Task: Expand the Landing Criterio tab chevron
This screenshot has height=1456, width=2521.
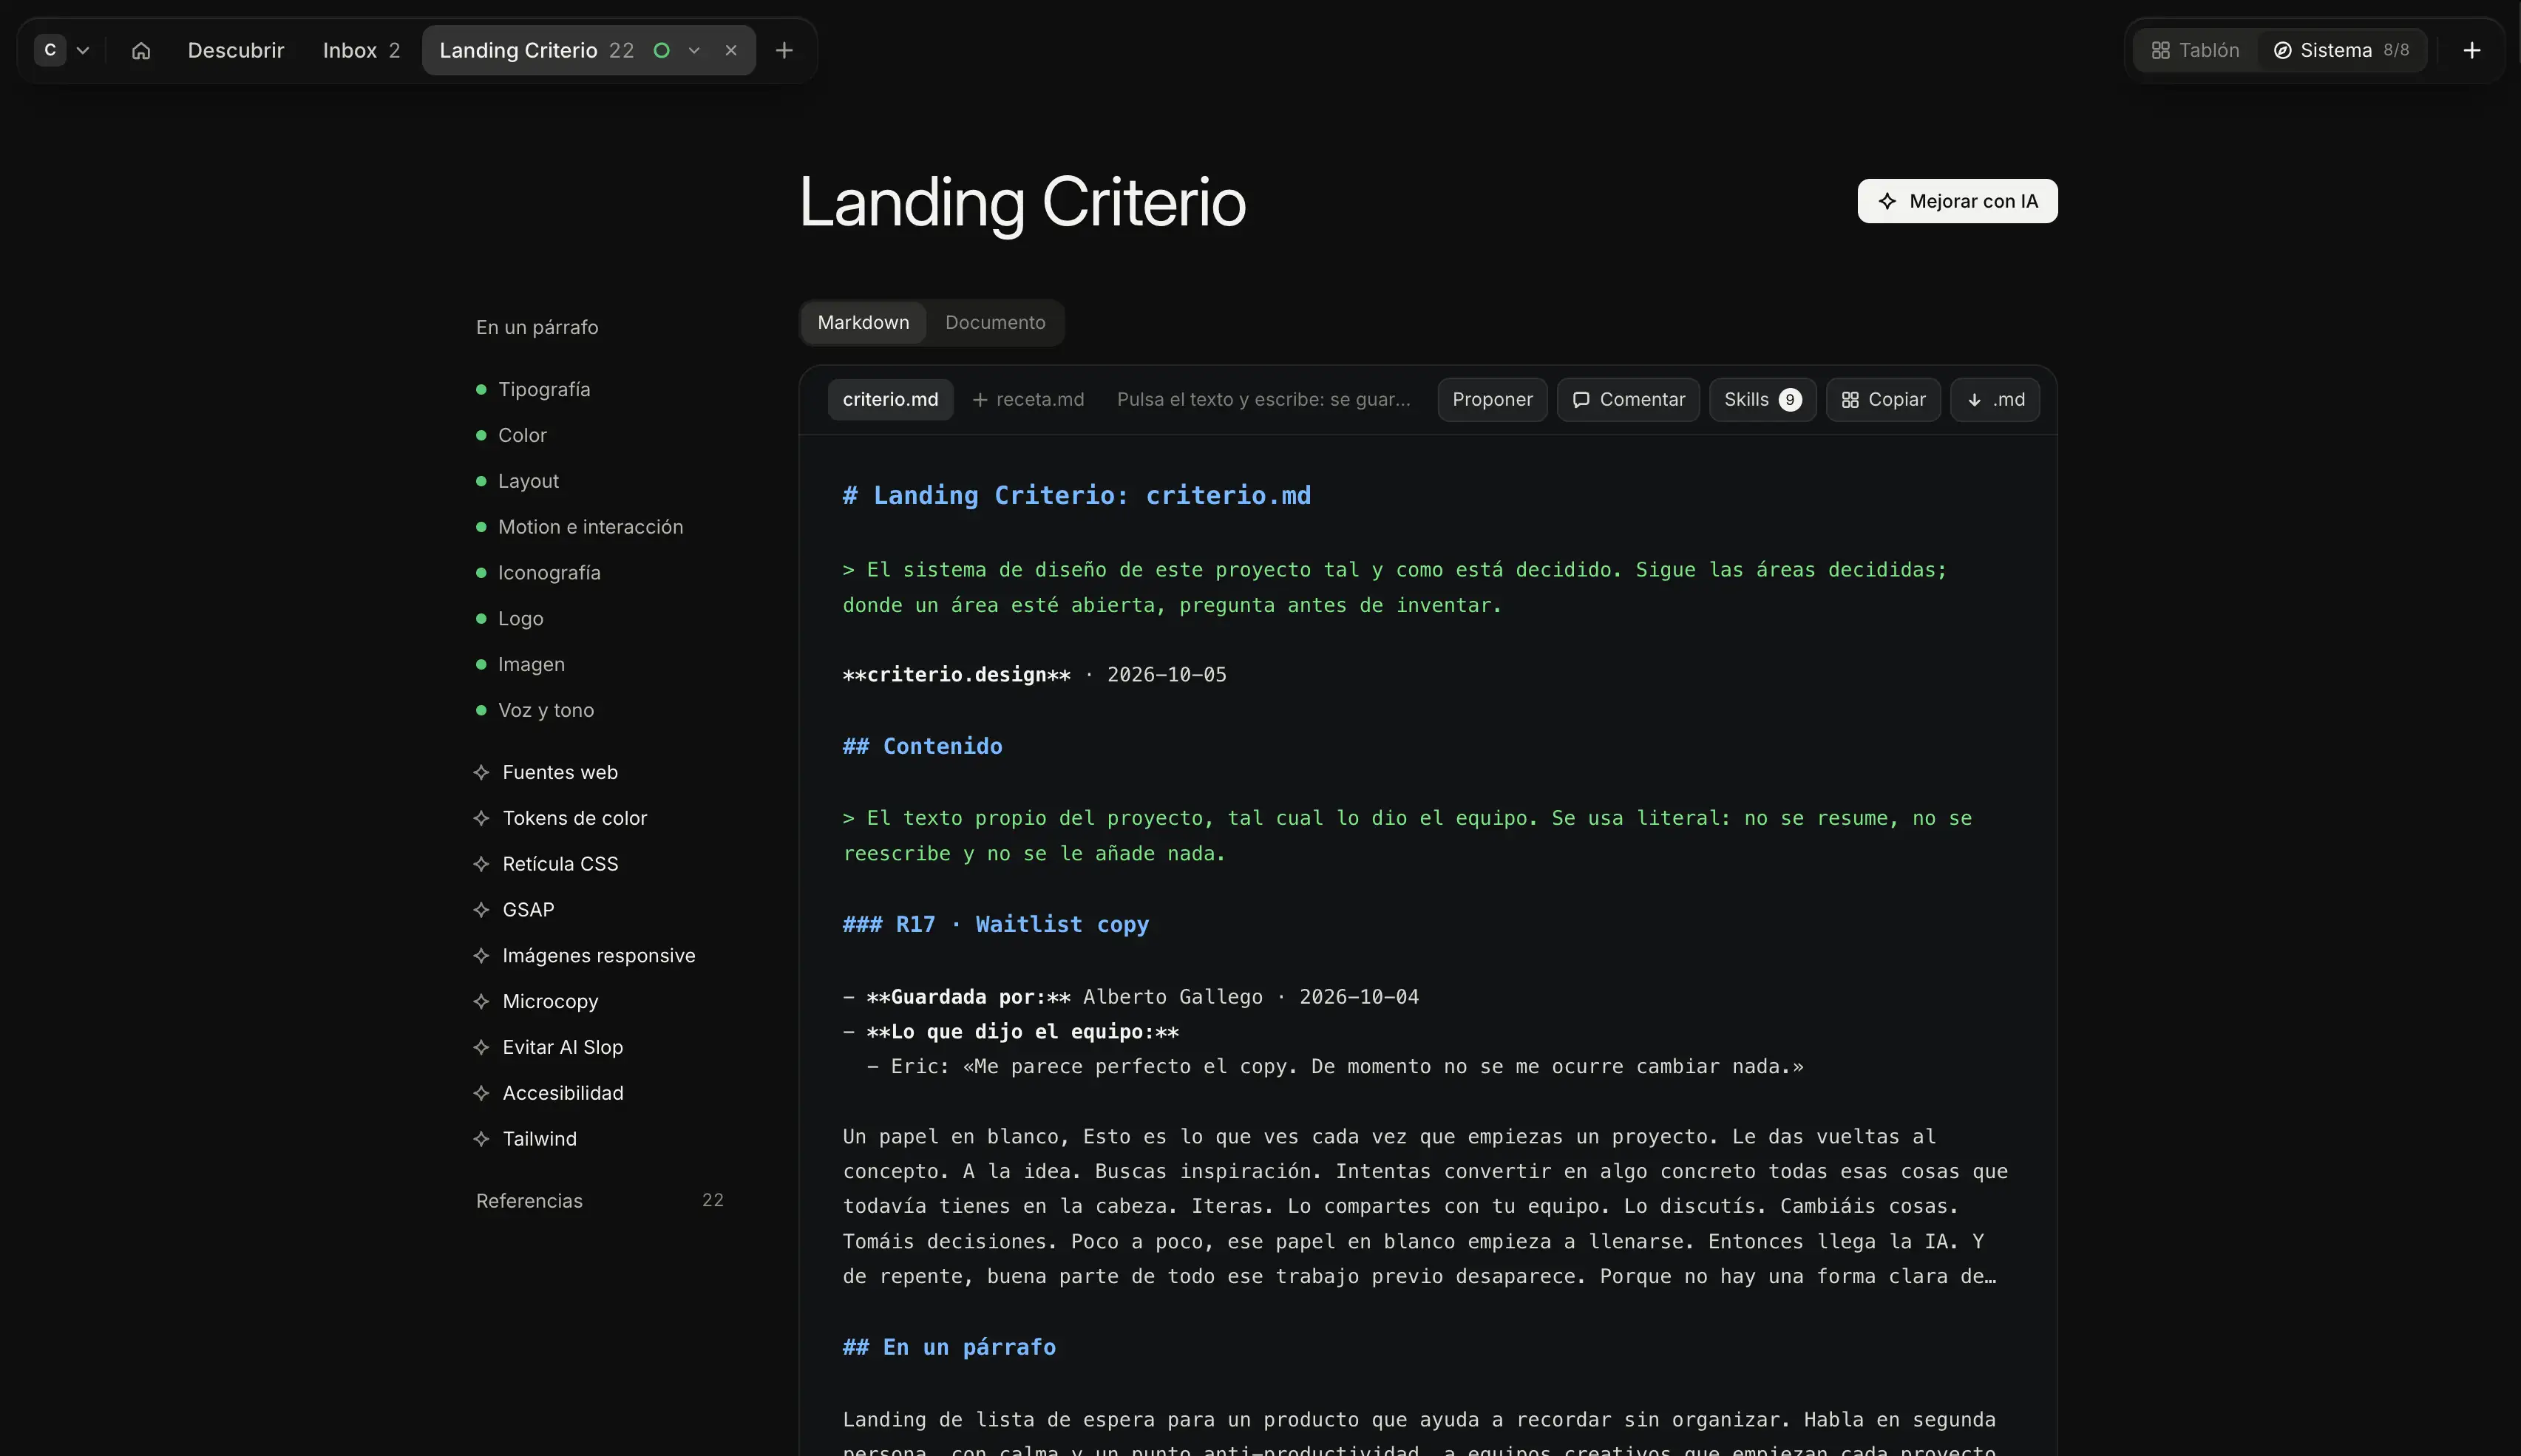Action: (694, 50)
